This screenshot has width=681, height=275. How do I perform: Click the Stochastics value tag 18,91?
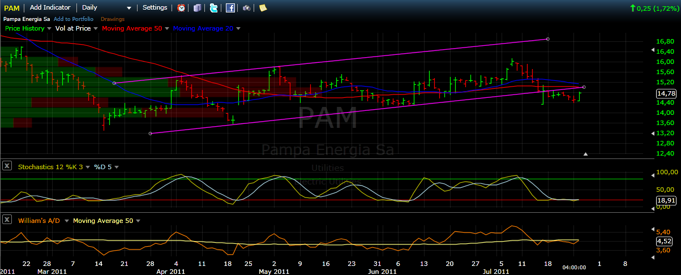(665, 200)
